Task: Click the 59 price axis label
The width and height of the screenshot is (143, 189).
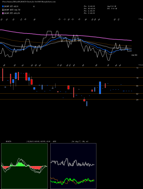Action: click(x=137, y=100)
